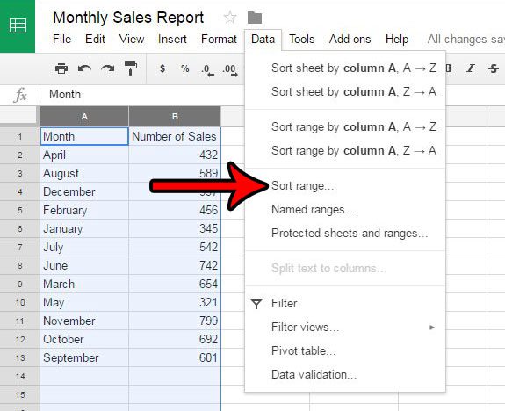Image resolution: width=505 pixels, height=411 pixels.
Task: Click the Monthly Sales Report title
Action: click(x=128, y=18)
